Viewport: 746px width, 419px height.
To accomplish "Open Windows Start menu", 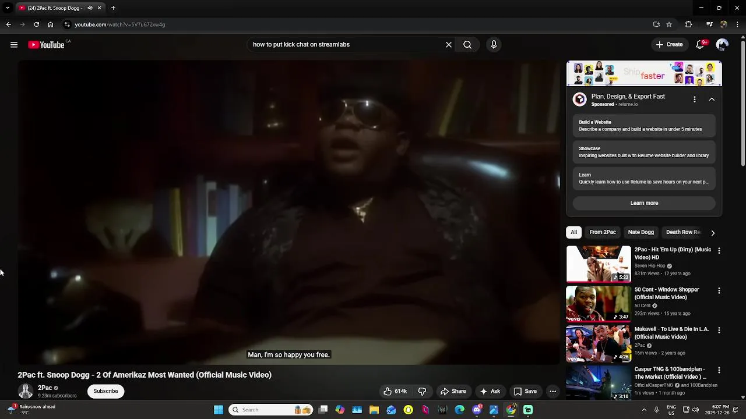I will 219,410.
